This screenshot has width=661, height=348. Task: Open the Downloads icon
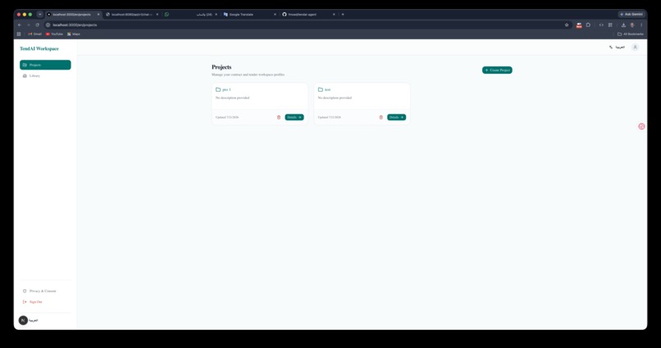point(623,25)
